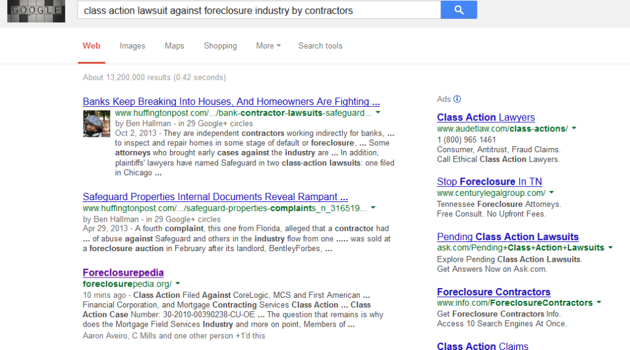The image size is (630, 350).
Task: Expand arrow next to info.com ForeclosureContractors URL
Action: pos(599,302)
